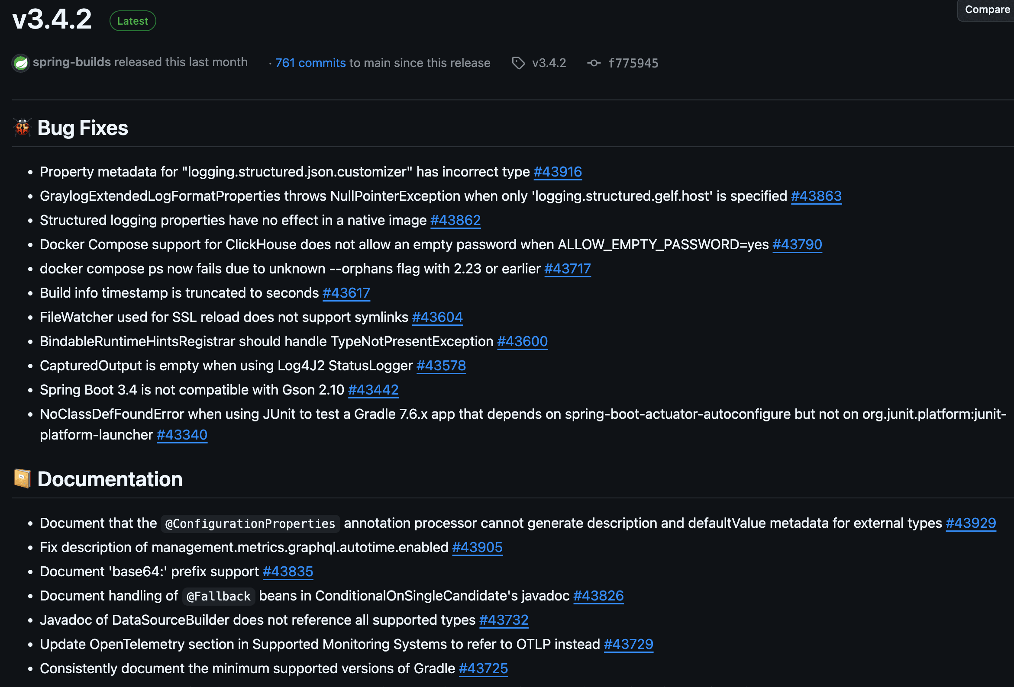1014x687 pixels.
Task: Open the Compare dropdown
Action: click(x=987, y=10)
